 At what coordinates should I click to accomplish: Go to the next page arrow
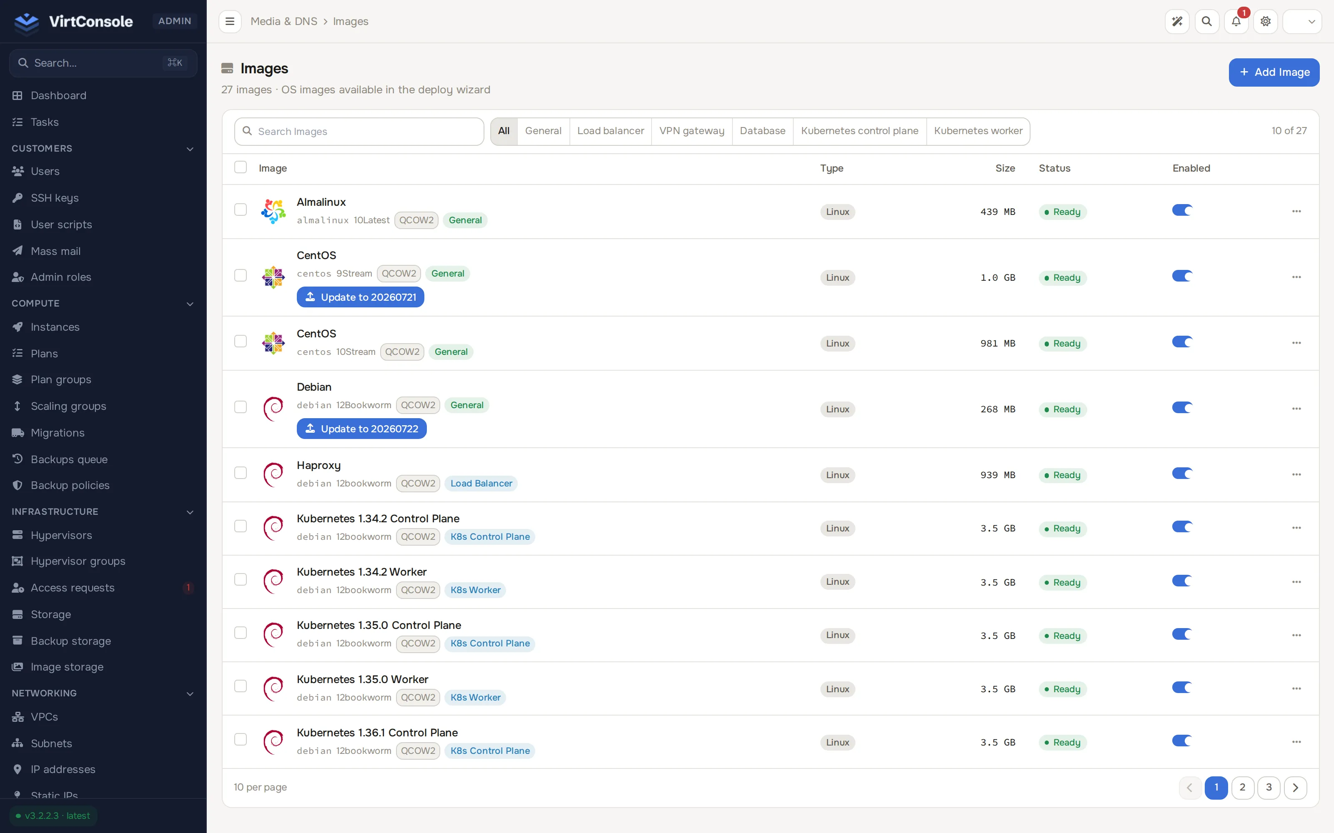pyautogui.click(x=1295, y=787)
